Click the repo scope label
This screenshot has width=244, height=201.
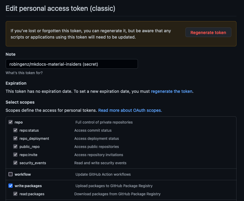(19, 122)
